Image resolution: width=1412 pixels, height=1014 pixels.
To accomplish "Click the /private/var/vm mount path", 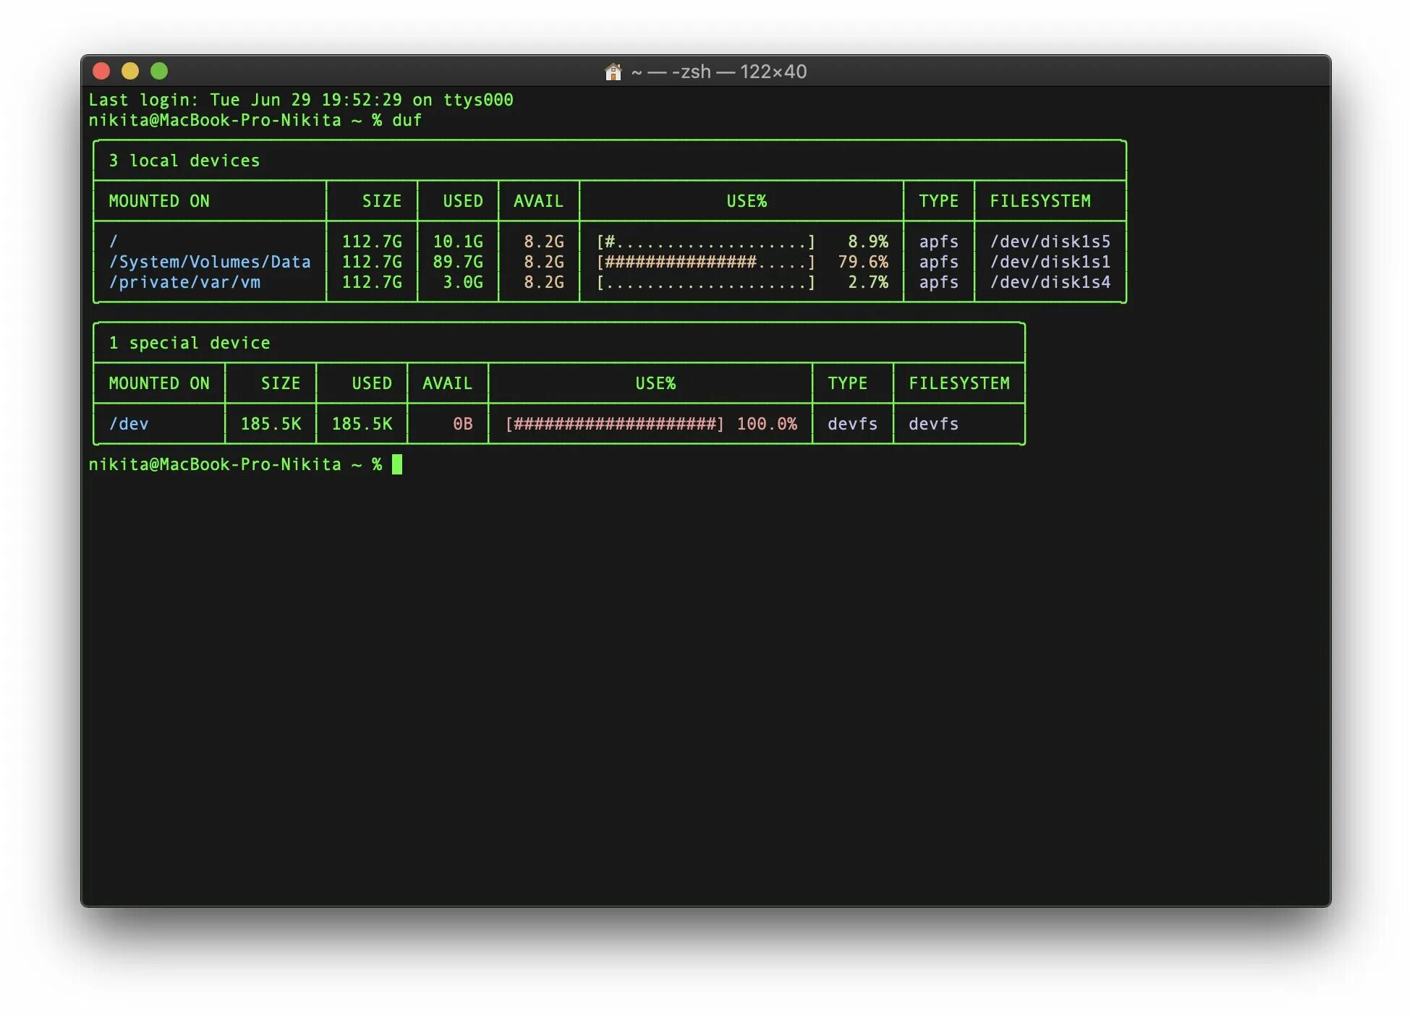I will pos(184,282).
